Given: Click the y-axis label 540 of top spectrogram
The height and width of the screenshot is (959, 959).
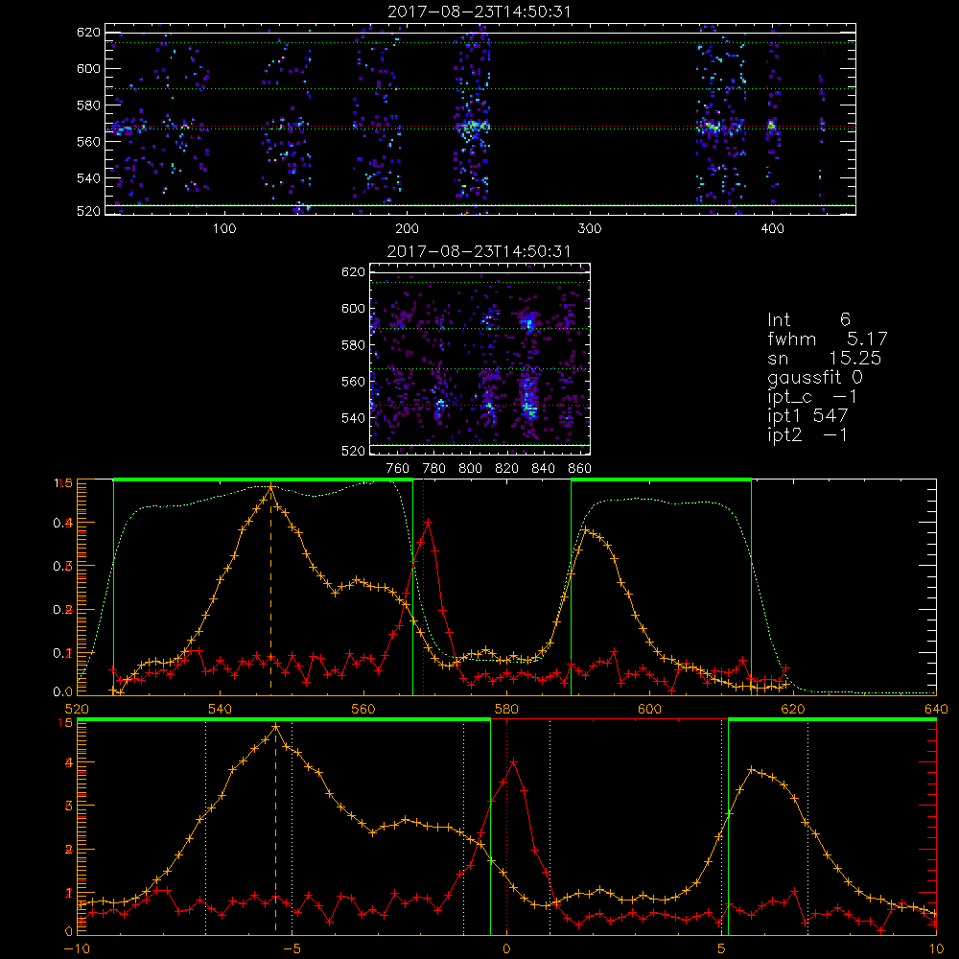Looking at the screenshot, I should click(x=88, y=178).
